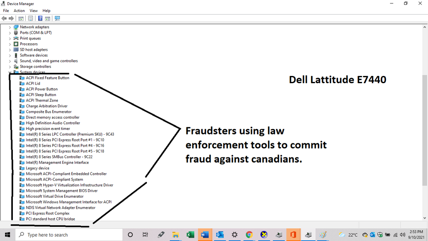Select Composite Bus Enumerator entry
428x241 pixels.
[48, 112]
